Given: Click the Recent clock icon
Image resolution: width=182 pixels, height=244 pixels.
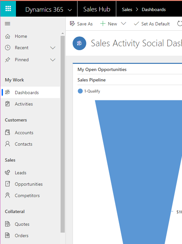Looking at the screenshot, I should pyautogui.click(x=7, y=48).
